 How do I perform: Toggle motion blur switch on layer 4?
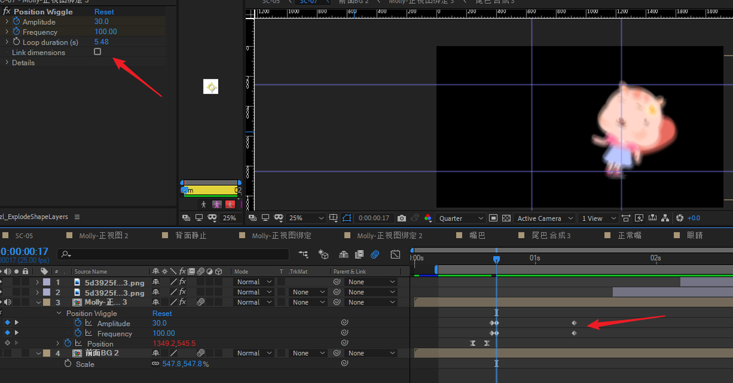point(200,353)
